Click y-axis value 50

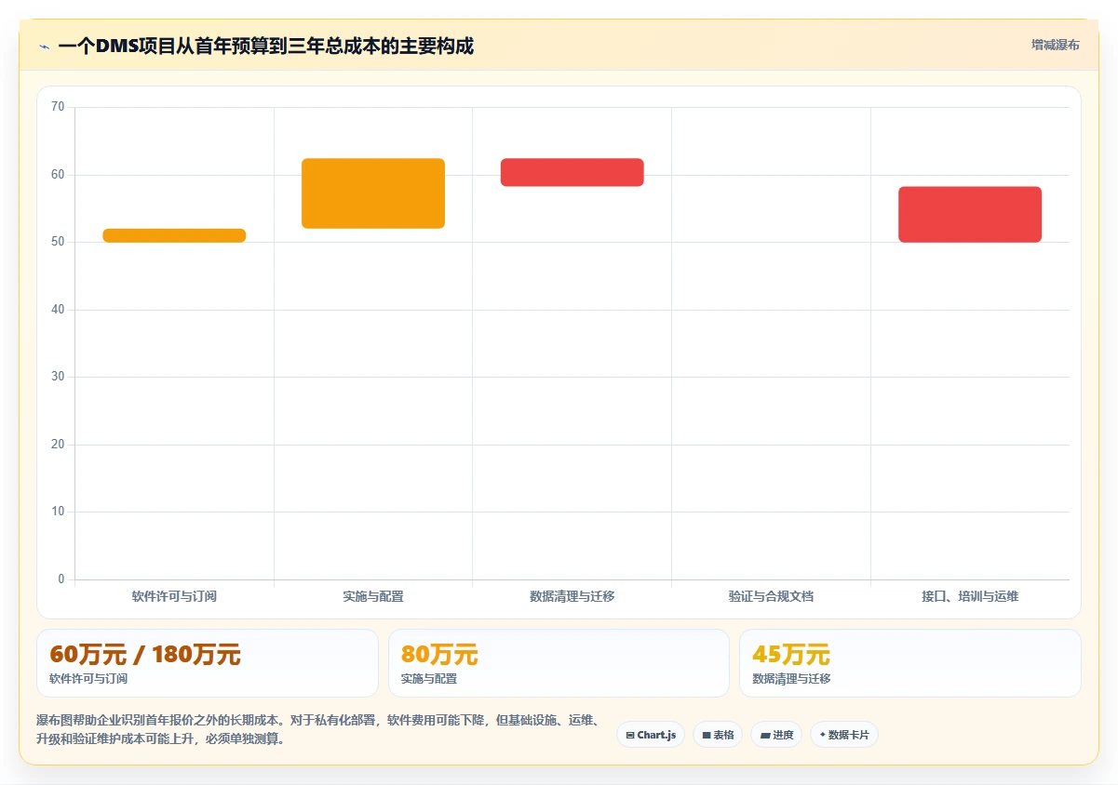pos(58,242)
